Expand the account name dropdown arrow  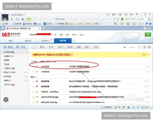click(53, 35)
